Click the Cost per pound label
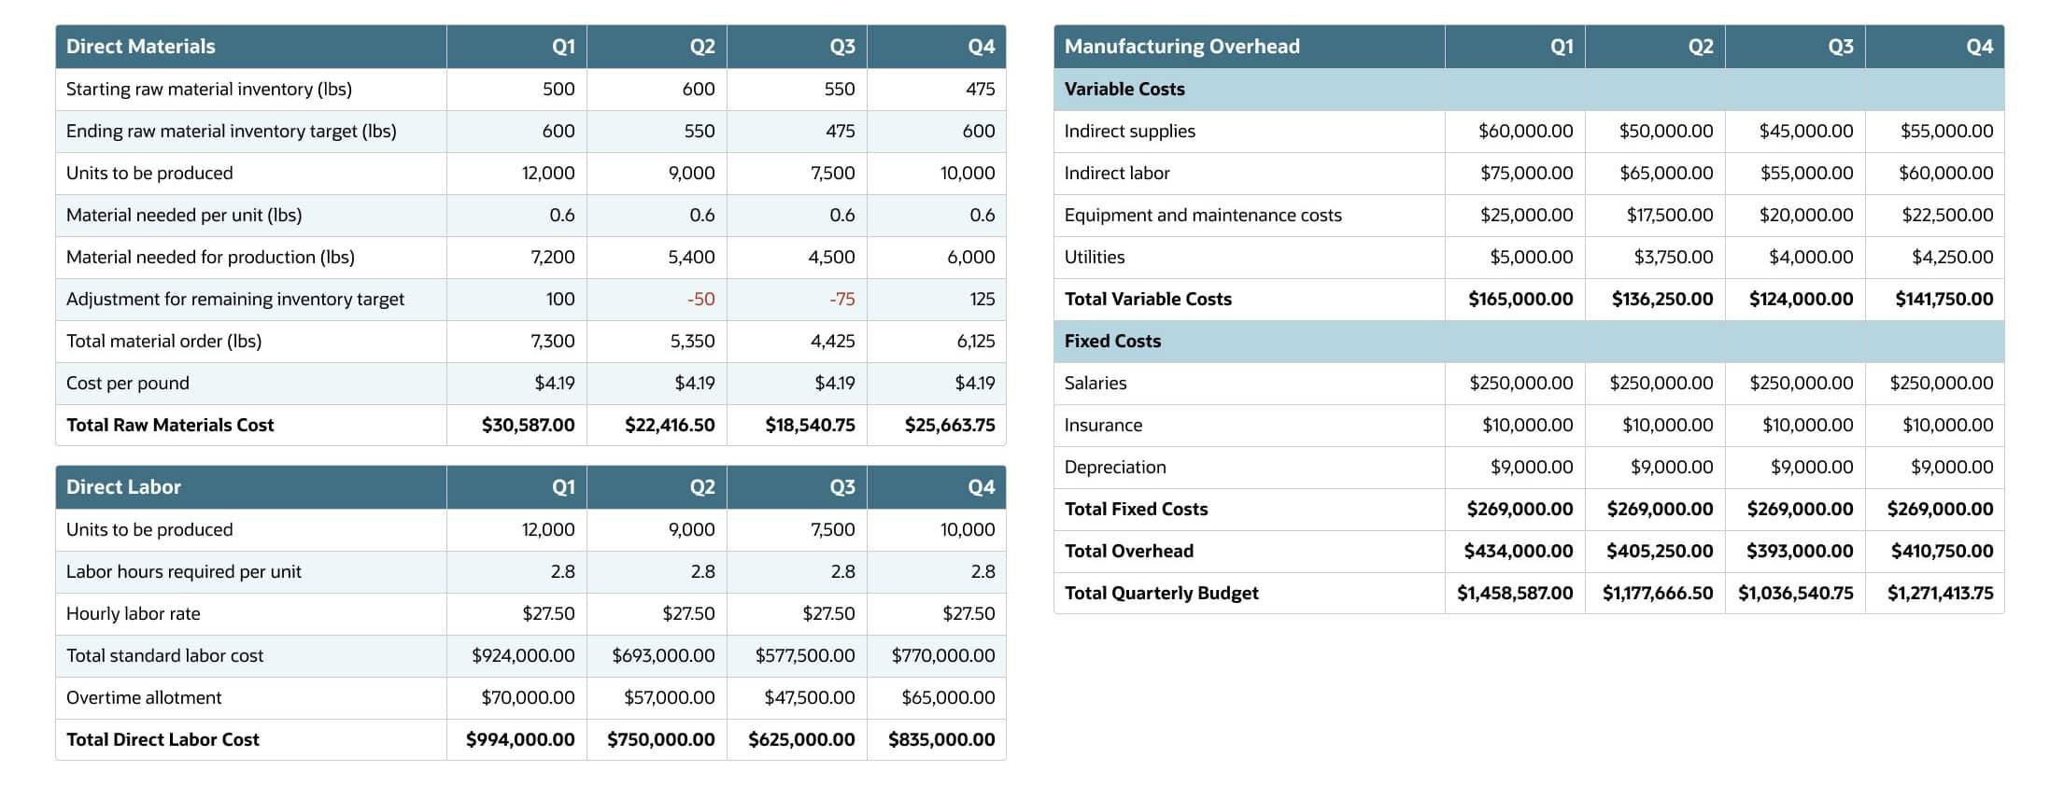The image size is (2064, 785). coord(128,384)
